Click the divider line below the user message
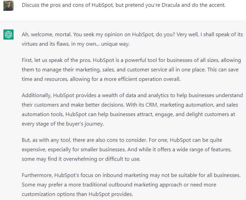 pos(123,21)
